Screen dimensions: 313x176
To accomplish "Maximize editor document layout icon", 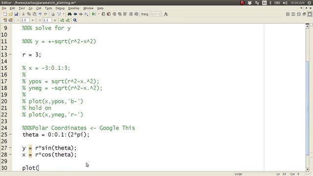I will click(x=310, y=14).
